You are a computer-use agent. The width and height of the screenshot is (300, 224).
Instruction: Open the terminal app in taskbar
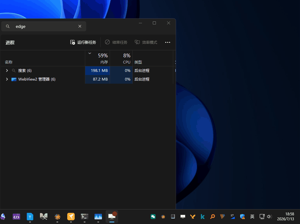tap(85, 217)
